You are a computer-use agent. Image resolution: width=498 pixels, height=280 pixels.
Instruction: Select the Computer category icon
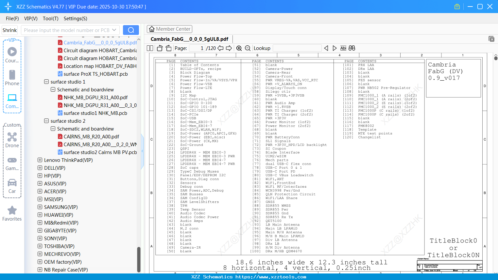[x=12, y=101]
